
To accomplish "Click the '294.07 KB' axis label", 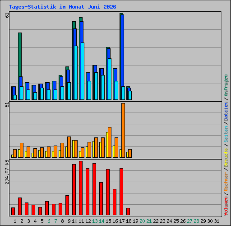I will click(7, 172).
